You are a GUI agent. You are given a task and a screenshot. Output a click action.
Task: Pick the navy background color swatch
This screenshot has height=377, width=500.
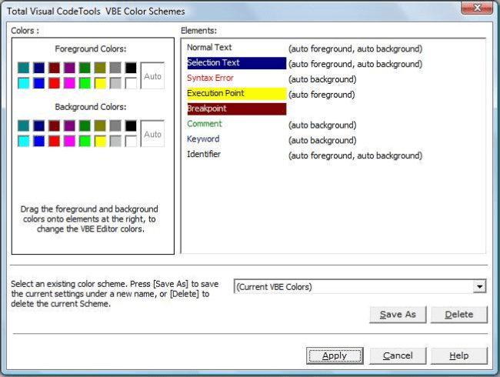[39, 126]
